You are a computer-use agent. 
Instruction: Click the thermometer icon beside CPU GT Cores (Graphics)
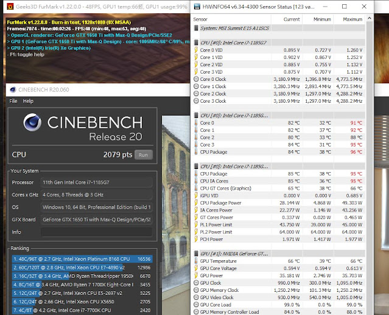click(196, 188)
